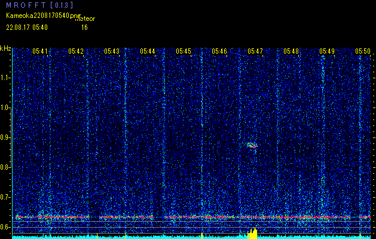Select the Kameoka2208170540.png file name
The width and height of the screenshot is (376, 239).
[44, 16]
